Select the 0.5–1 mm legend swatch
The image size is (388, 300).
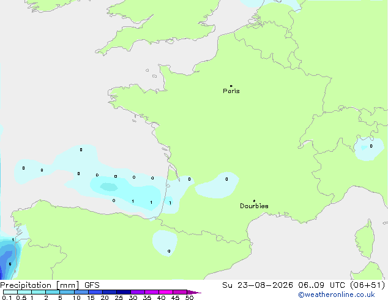tap(24, 292)
